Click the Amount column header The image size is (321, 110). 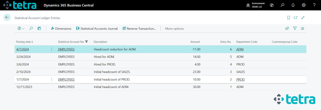coord(195,42)
